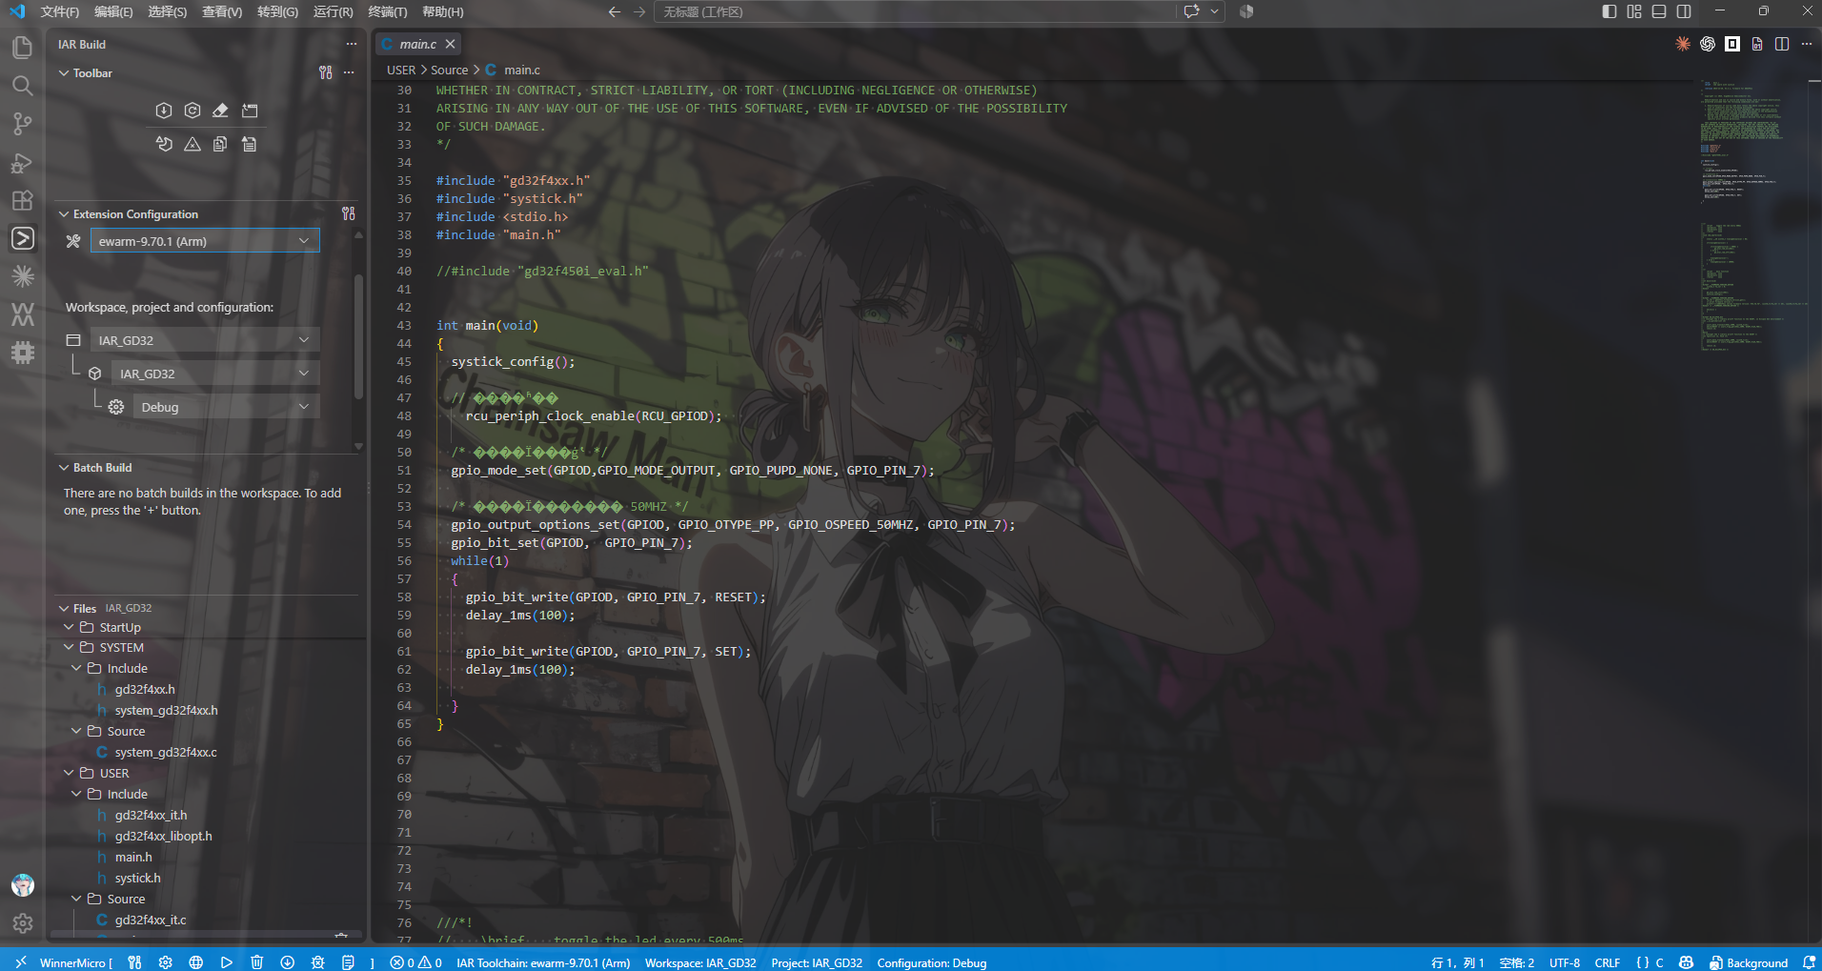Open the Manage gear in activity bar
The width and height of the screenshot is (1822, 971).
22,922
